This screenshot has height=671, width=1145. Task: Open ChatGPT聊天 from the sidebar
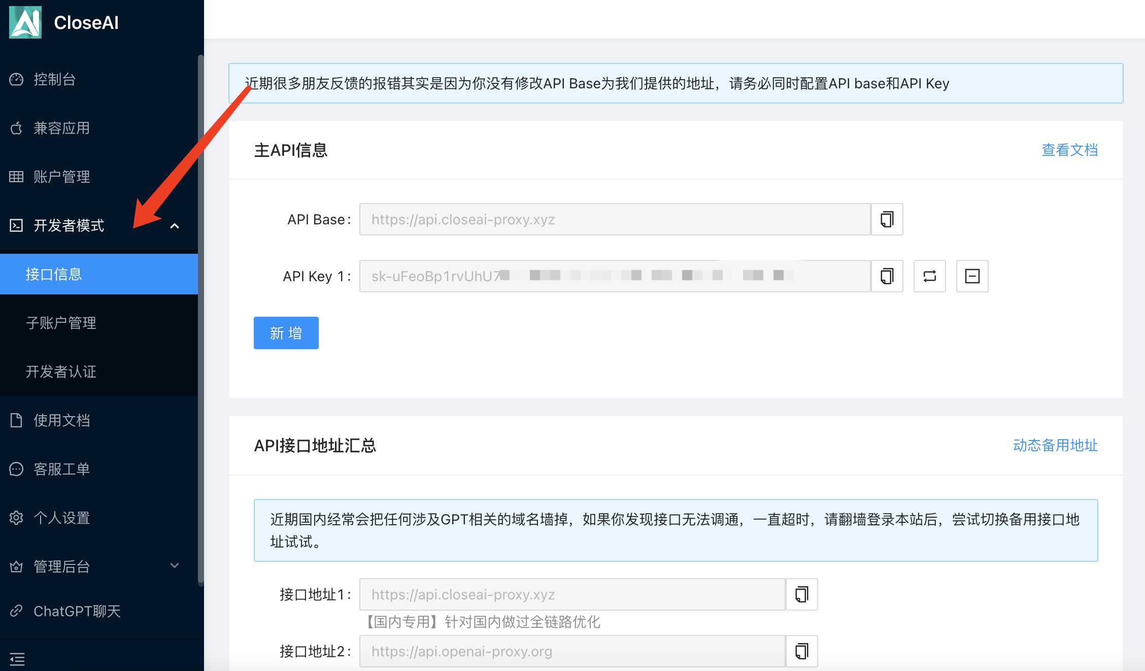pyautogui.click(x=76, y=611)
